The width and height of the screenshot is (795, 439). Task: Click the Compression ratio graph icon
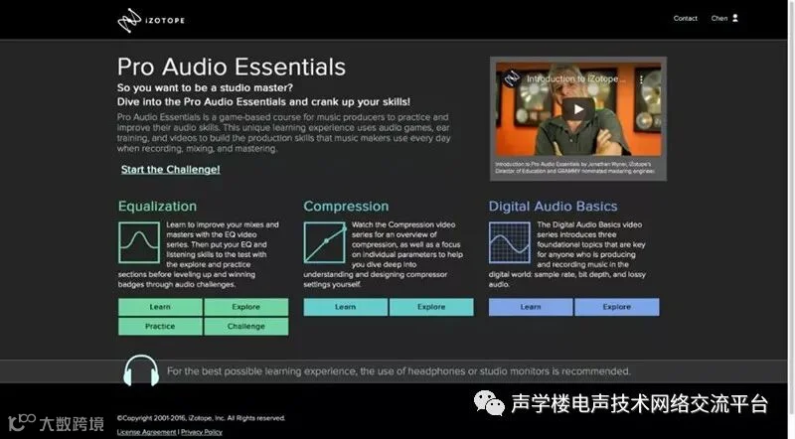point(325,242)
